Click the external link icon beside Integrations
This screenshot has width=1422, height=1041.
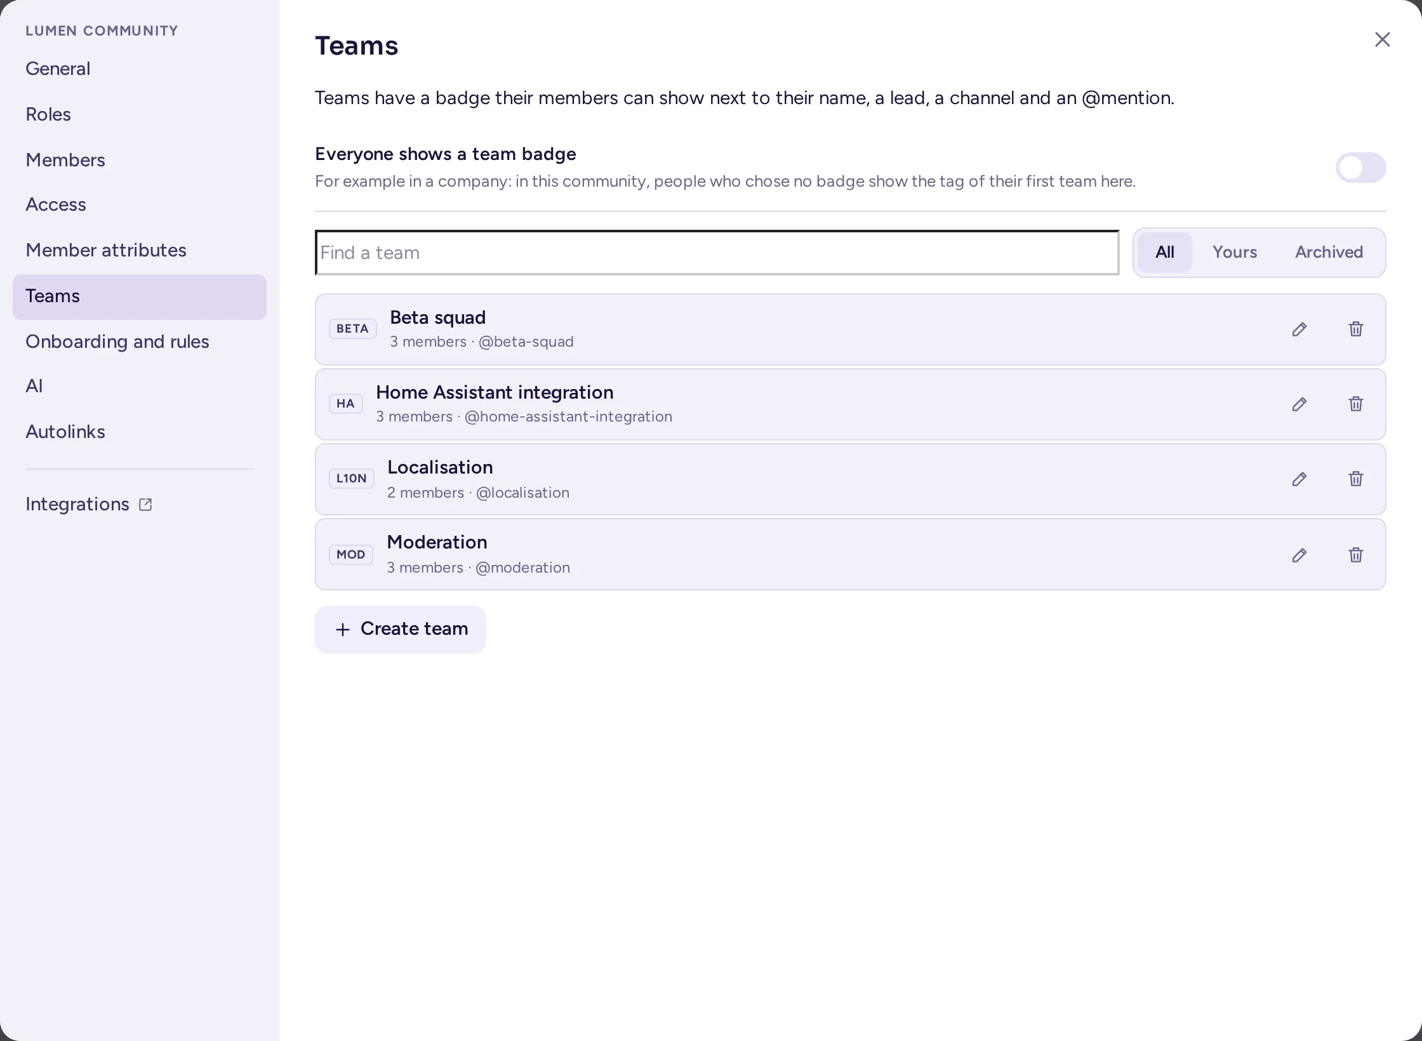[x=145, y=505]
